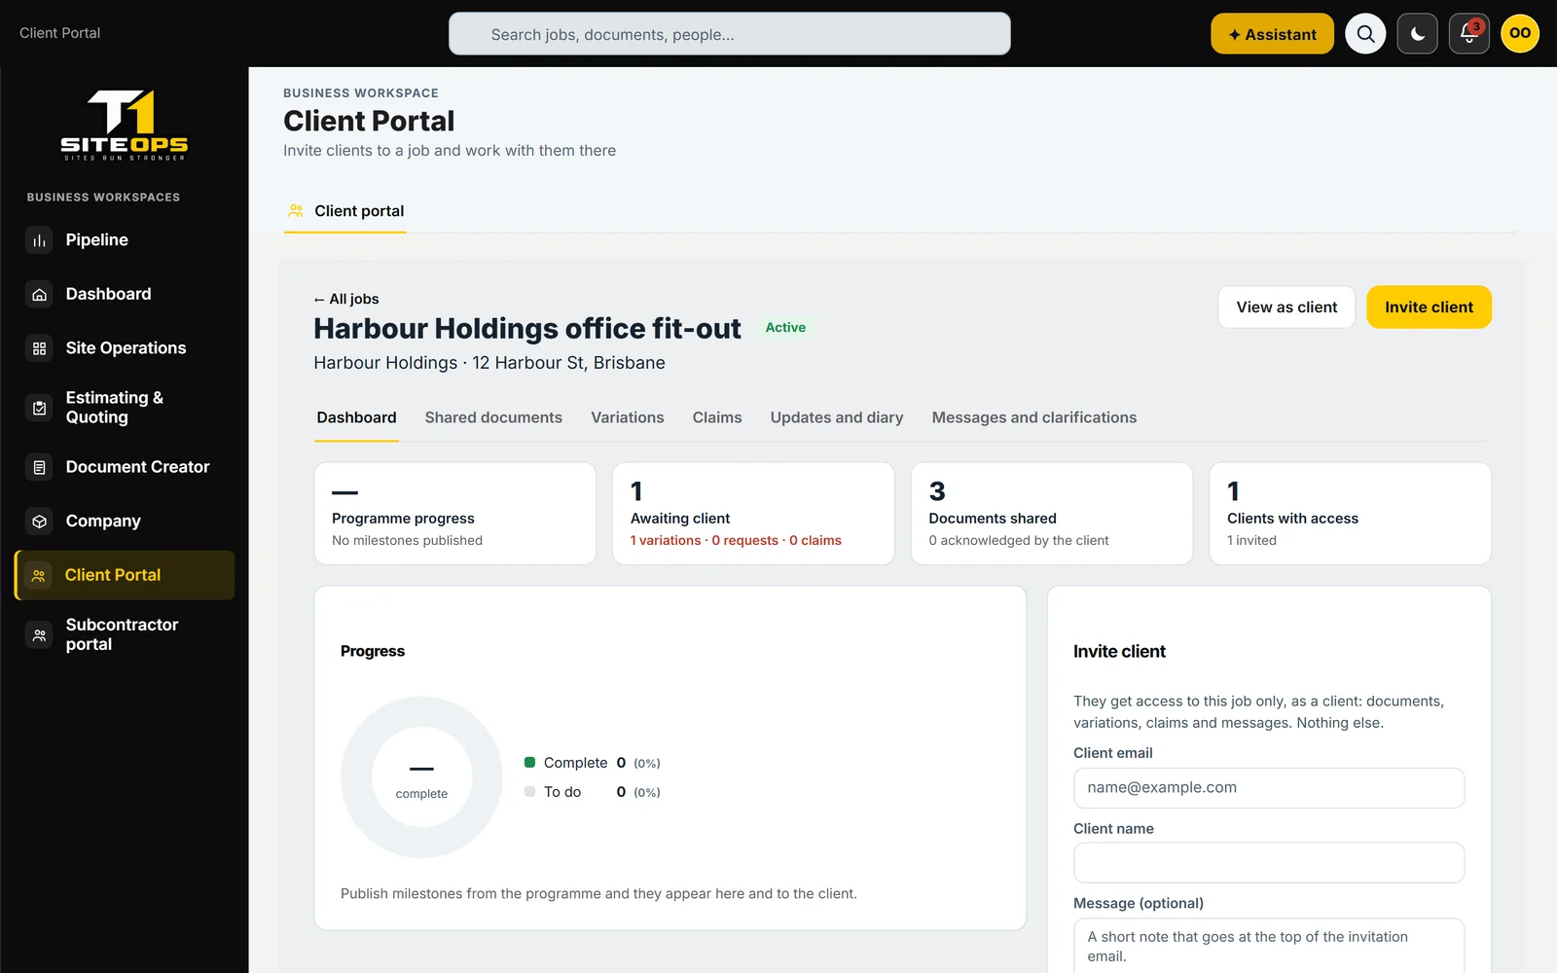Click the Dashboard home icon in sidebar
Viewport: 1557px width, 973px height.
click(x=39, y=295)
